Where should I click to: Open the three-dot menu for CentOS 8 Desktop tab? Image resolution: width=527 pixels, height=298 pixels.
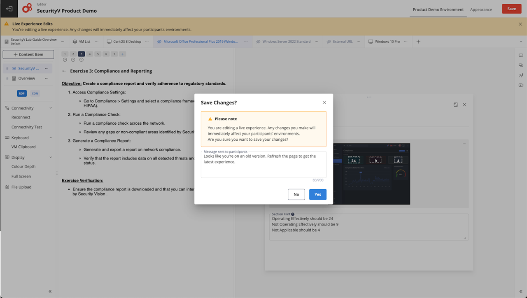147,42
